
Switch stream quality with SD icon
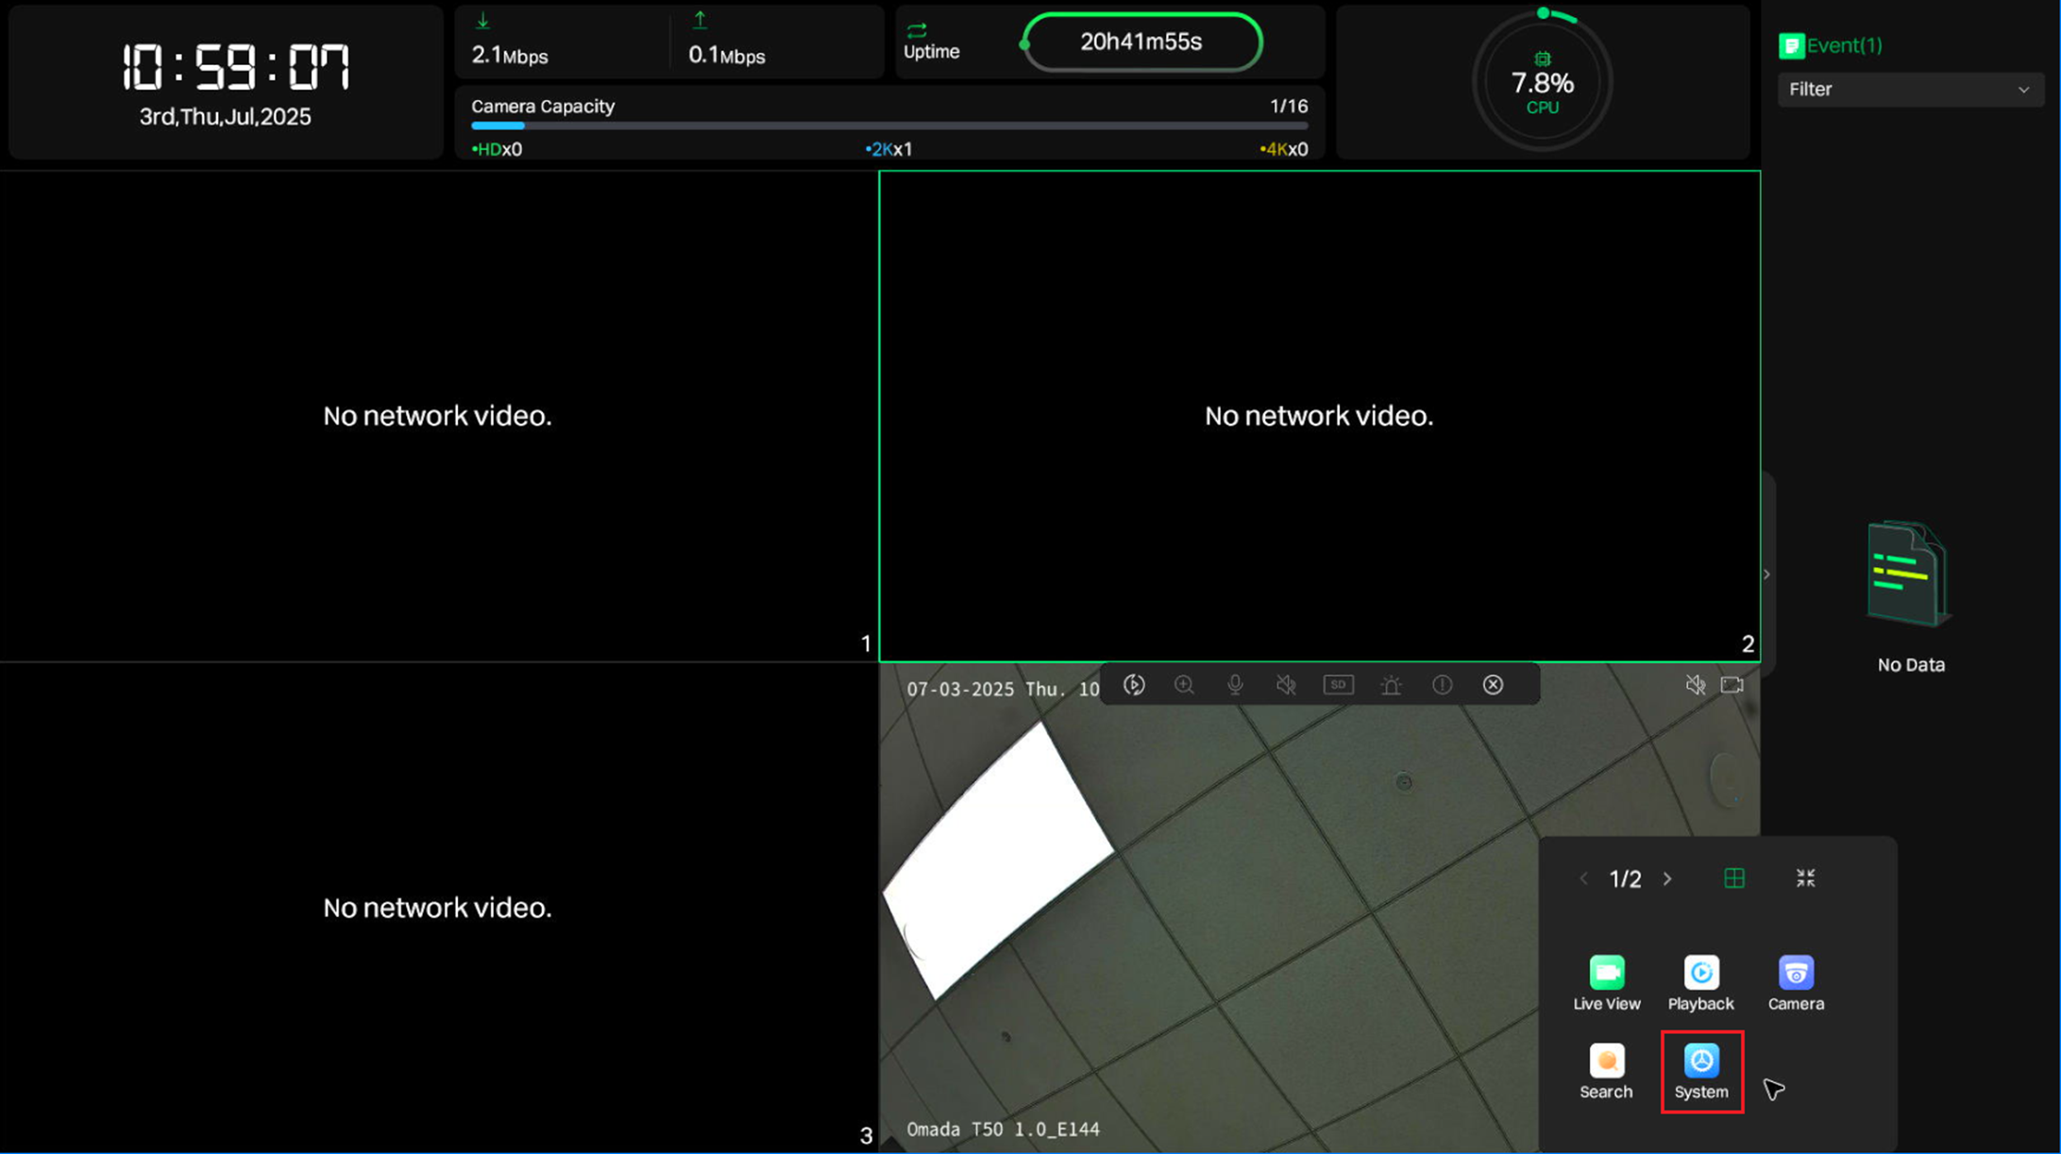pyautogui.click(x=1338, y=685)
